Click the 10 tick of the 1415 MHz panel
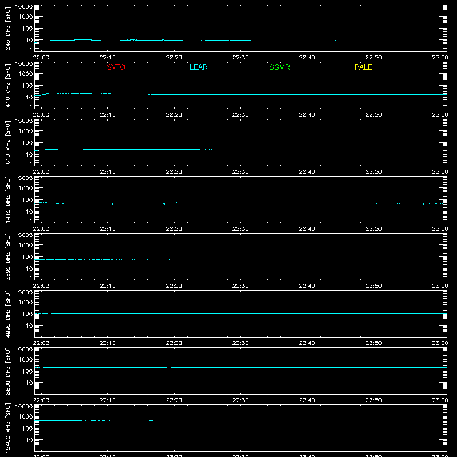Screen dimensions: 457x457 click(x=29, y=211)
